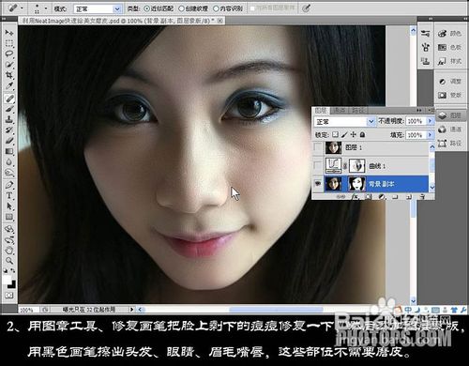Select the Hand tool
This screenshot has height=366, width=469.
point(9,251)
